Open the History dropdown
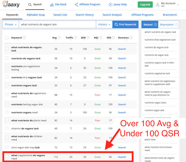 point(104,24)
